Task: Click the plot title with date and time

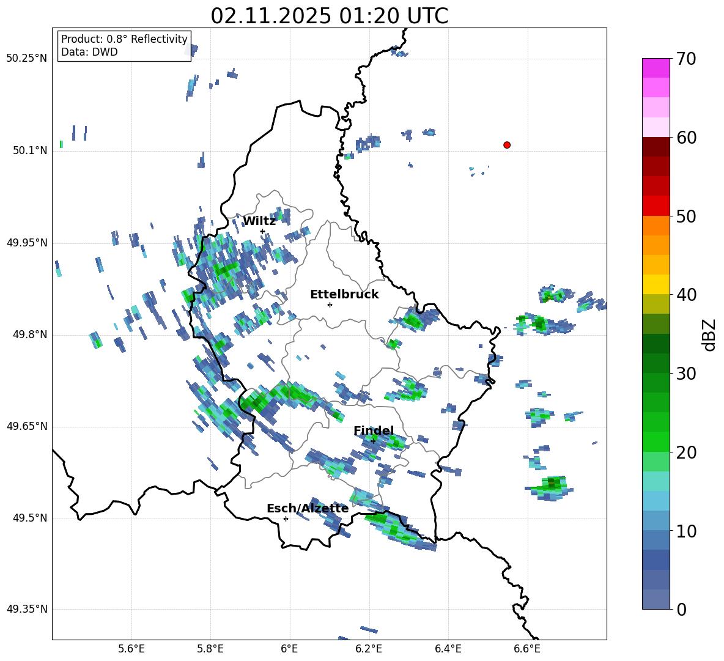Action: pos(329,16)
